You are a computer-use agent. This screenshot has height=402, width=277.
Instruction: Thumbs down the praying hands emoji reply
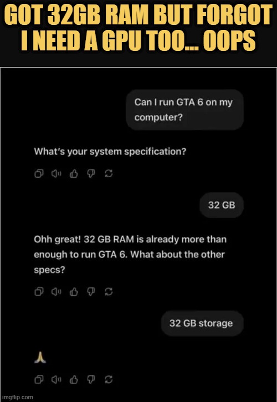(x=91, y=379)
